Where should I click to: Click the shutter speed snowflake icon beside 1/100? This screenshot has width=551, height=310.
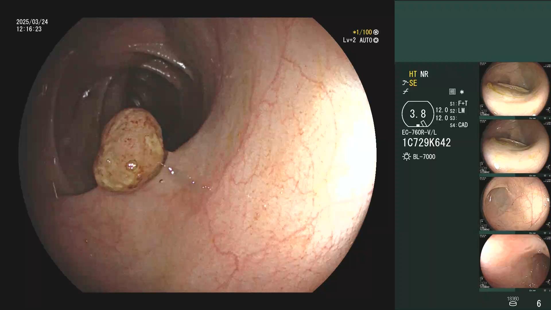(376, 32)
